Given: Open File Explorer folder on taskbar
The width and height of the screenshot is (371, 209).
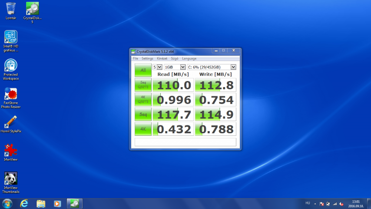Looking at the screenshot, I should [x=41, y=203].
